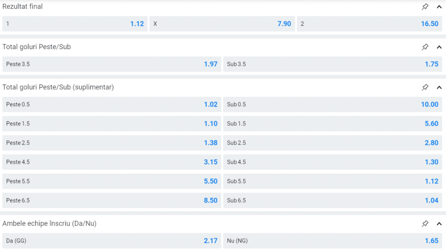Collapse Total goluri Peste/Sub (suplimentar) section
This screenshot has width=446, height=250.
(x=439, y=88)
